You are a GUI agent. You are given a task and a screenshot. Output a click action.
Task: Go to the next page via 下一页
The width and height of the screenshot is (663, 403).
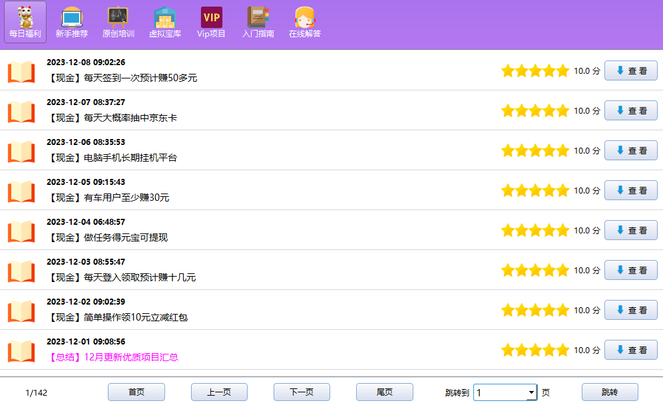pos(302,392)
